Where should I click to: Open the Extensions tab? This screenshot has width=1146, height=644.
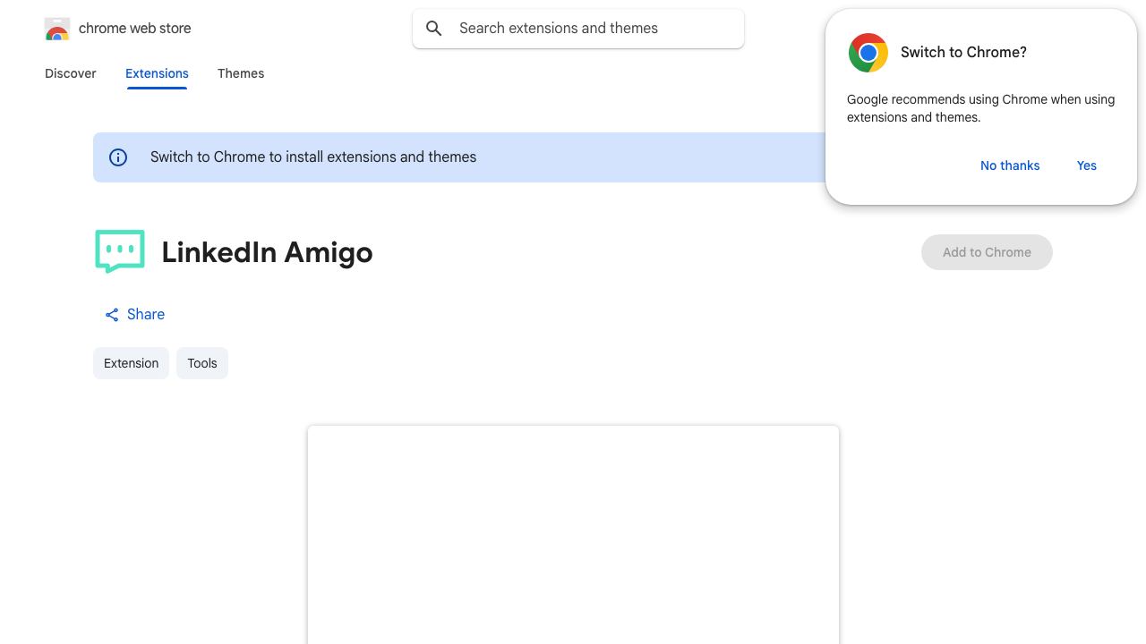[x=157, y=73]
